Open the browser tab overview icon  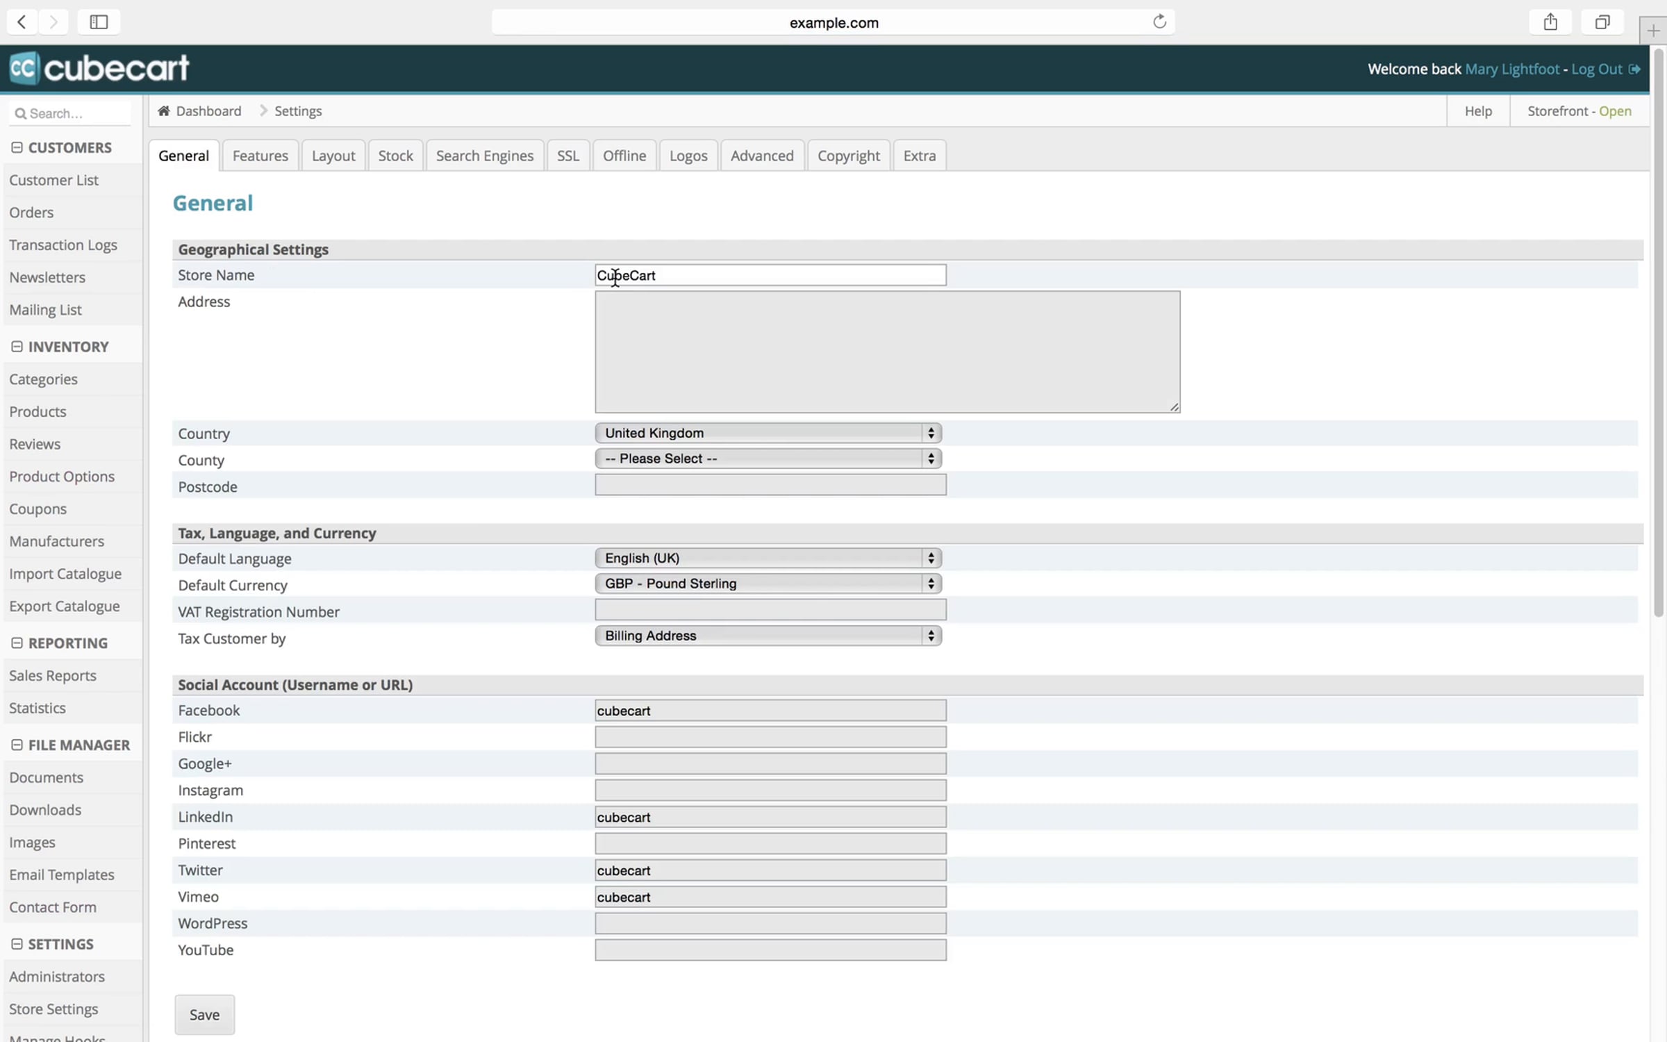point(1602,22)
